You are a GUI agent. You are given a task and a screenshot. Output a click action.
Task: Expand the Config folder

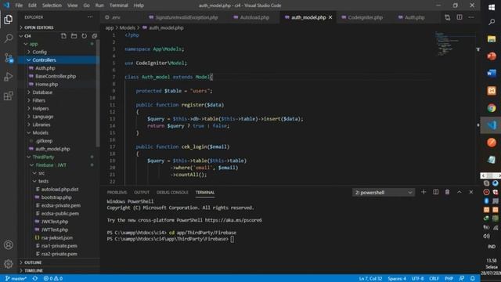click(40, 52)
